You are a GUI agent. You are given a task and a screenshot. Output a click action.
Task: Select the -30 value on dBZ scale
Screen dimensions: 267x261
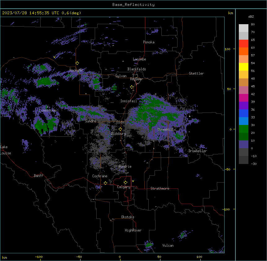254,164
